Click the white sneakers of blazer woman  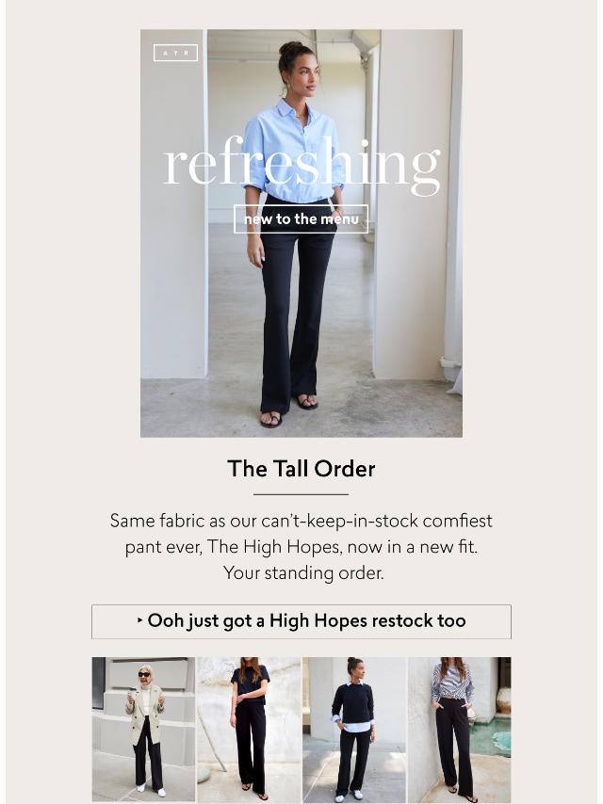151,791
